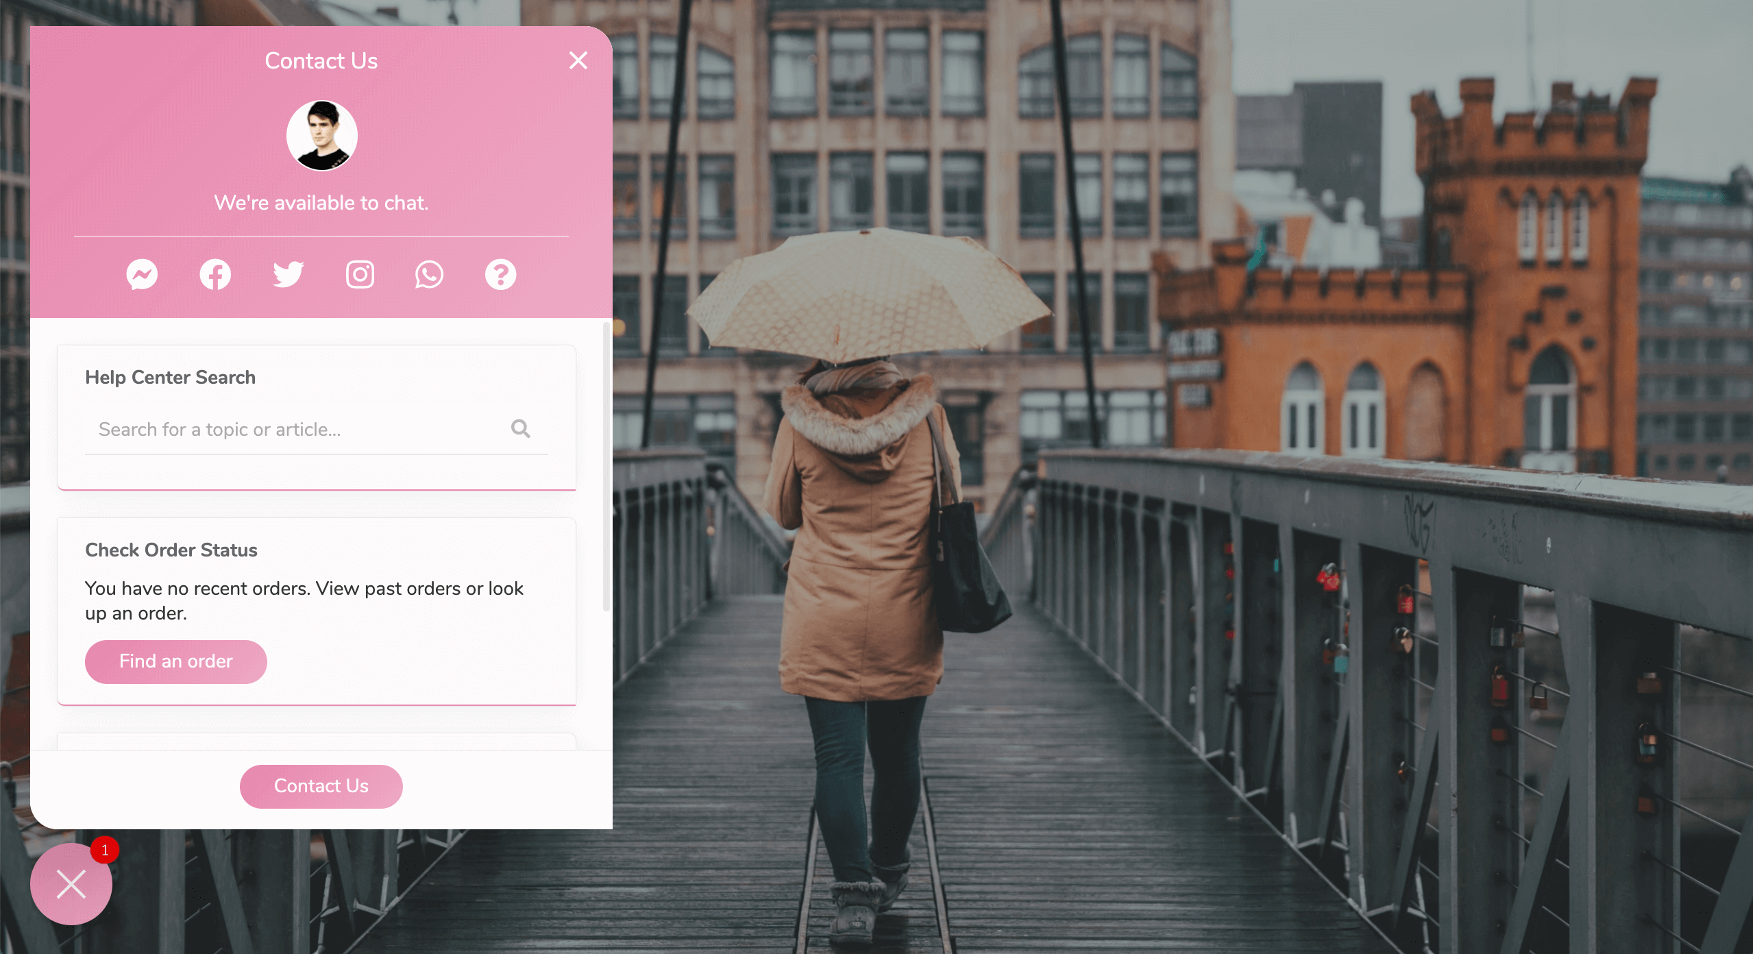Click the Messenger icon to chat

[x=142, y=273]
